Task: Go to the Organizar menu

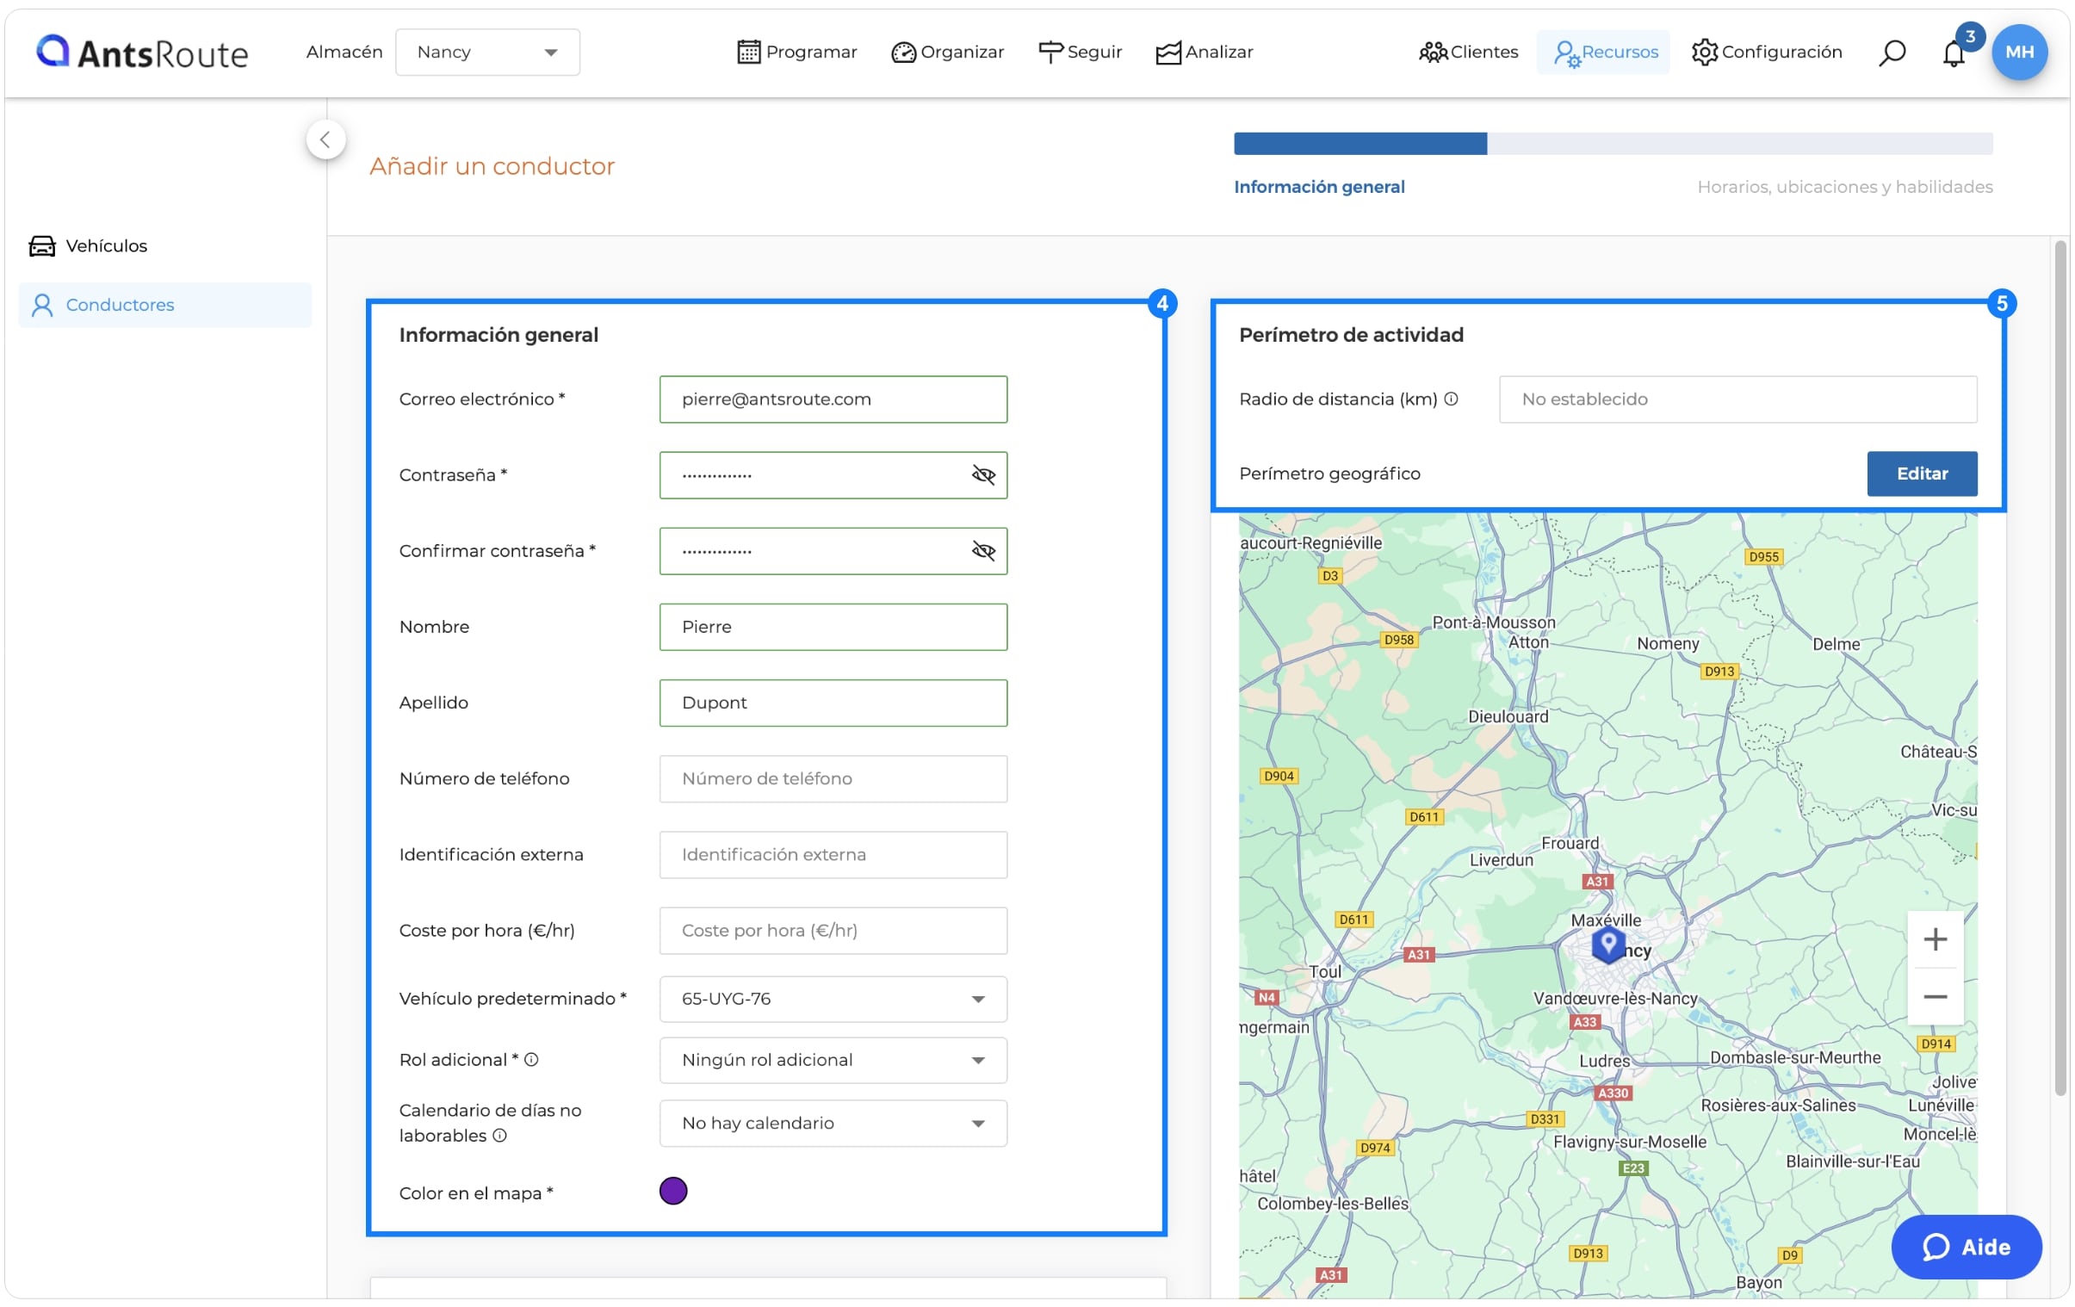Action: 947,53
